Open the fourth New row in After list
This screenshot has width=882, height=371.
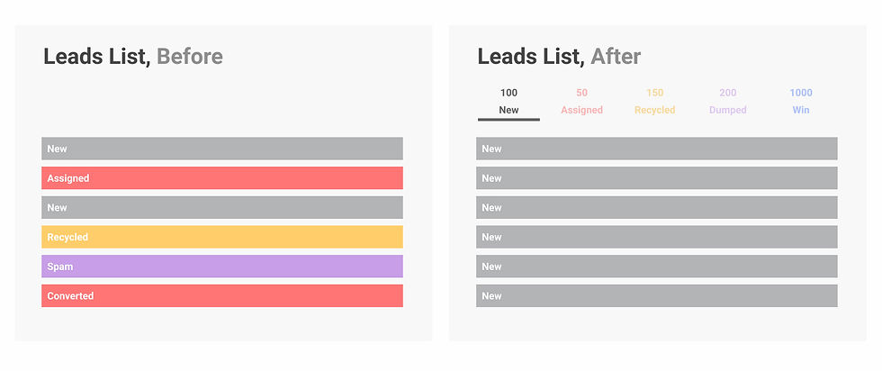pyautogui.click(x=657, y=237)
